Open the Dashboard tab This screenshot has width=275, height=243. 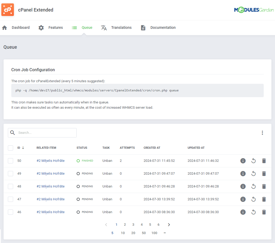[x=16, y=28]
